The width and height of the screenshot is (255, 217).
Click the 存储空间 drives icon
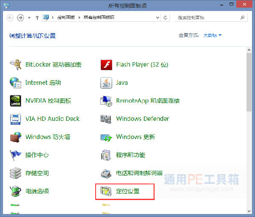click(x=15, y=173)
